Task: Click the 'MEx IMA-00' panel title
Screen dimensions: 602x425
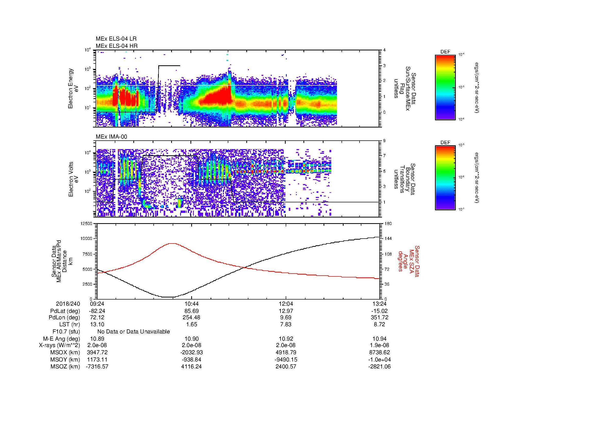Action: click(x=111, y=137)
